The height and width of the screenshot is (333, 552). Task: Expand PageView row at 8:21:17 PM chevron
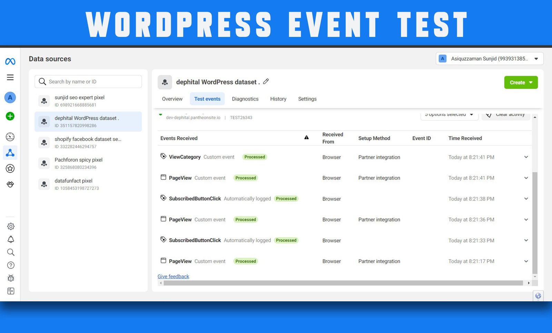click(526, 261)
